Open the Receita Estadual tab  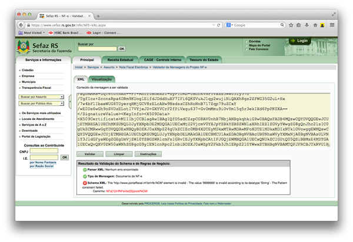(120, 60)
